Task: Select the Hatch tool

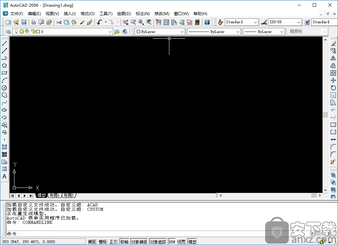Action: [4, 147]
